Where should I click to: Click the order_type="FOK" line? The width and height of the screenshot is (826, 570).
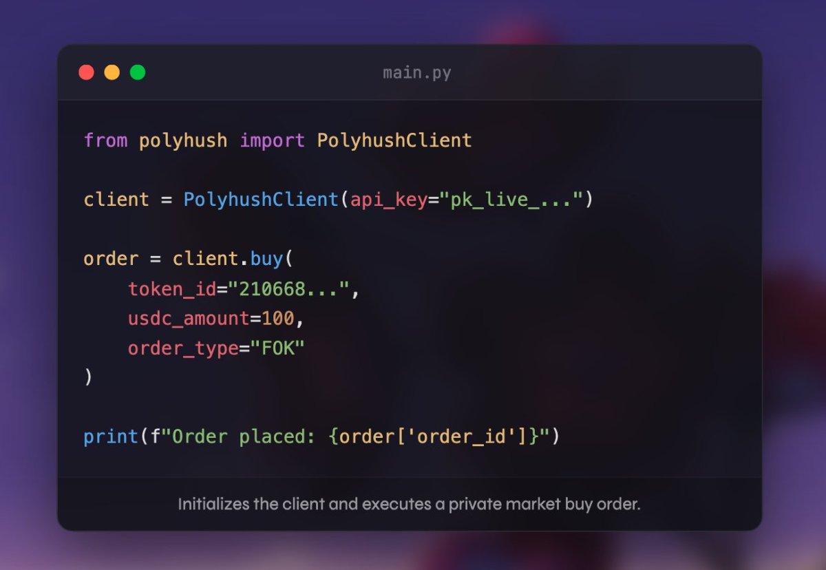pyautogui.click(x=216, y=348)
